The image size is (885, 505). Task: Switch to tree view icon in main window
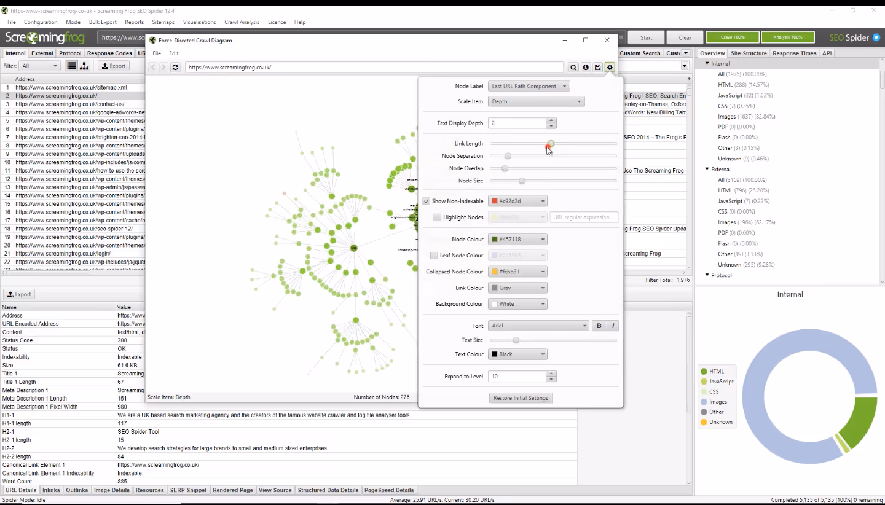click(84, 66)
